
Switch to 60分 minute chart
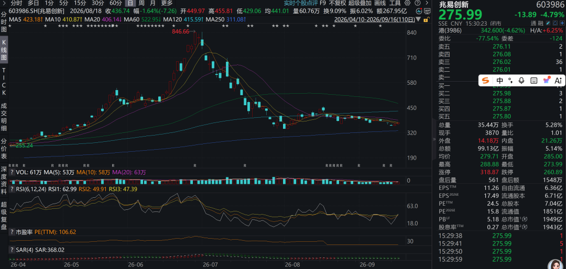pos(115,3)
